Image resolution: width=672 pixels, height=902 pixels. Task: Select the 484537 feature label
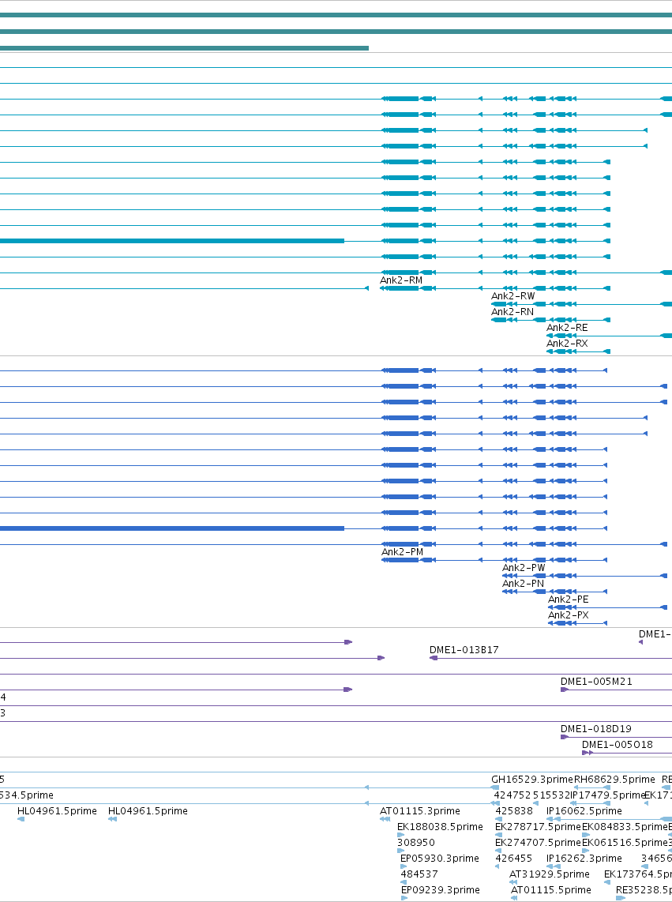(419, 874)
